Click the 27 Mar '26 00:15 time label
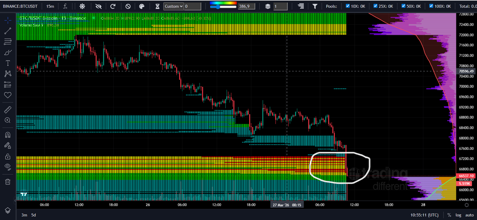The width and height of the screenshot is (477, 220). coord(287,205)
